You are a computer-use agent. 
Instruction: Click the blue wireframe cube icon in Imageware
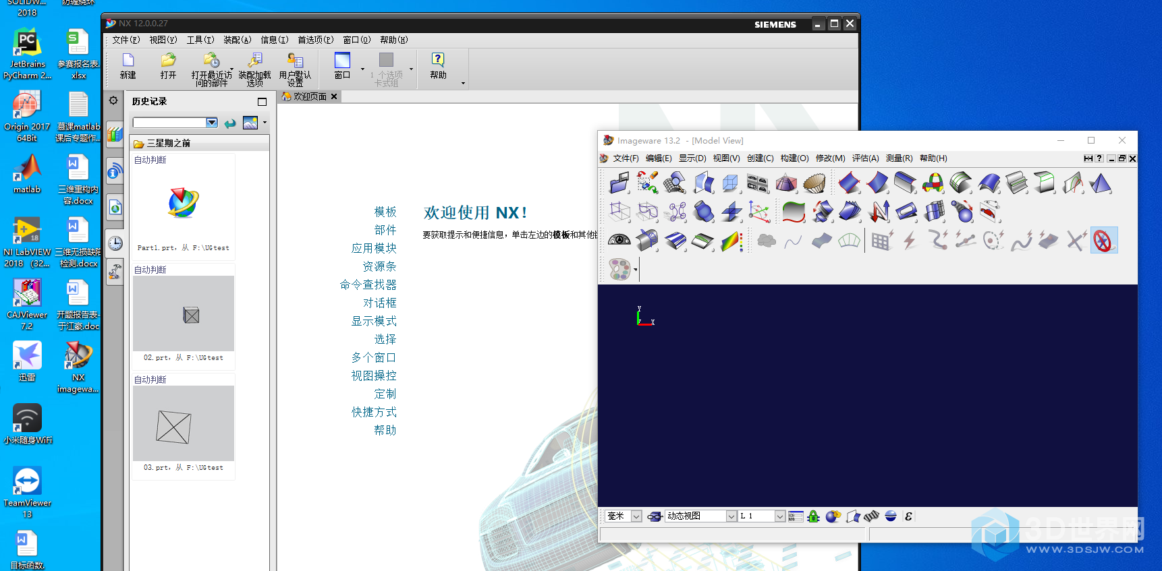pyautogui.click(x=730, y=183)
